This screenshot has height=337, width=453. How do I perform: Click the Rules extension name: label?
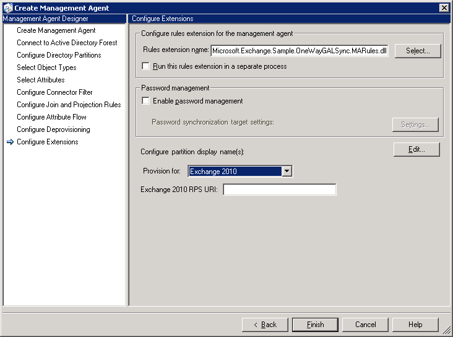tap(176, 50)
